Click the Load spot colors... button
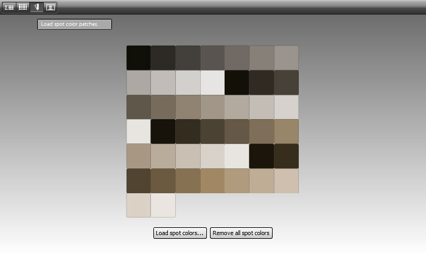The width and height of the screenshot is (426, 254). point(180,233)
